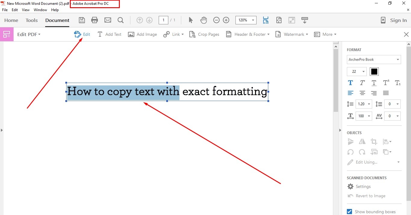Screen dimensions: 411x215
Task: Click the Zoom in plus icon
Action: [226, 20]
